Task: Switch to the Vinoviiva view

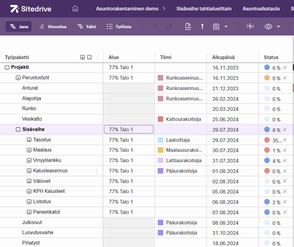Action: tap(53, 26)
